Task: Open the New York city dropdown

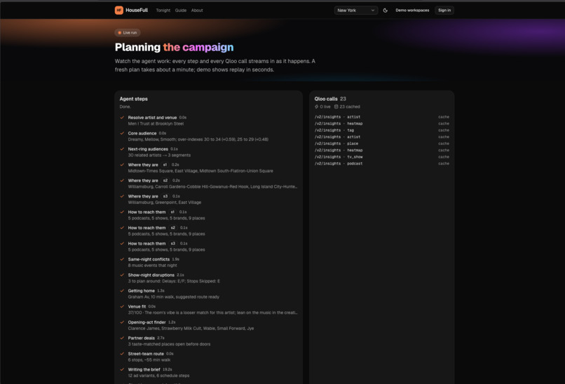Action: pos(356,11)
